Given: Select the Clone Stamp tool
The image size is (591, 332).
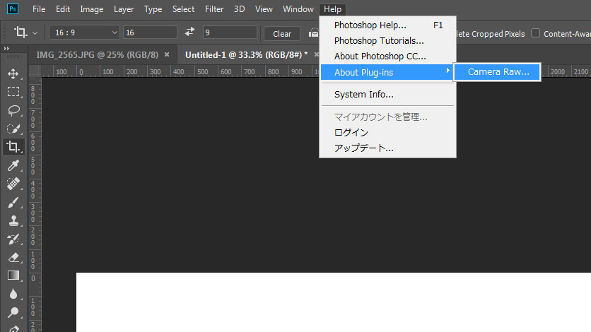Looking at the screenshot, I should pos(13,220).
